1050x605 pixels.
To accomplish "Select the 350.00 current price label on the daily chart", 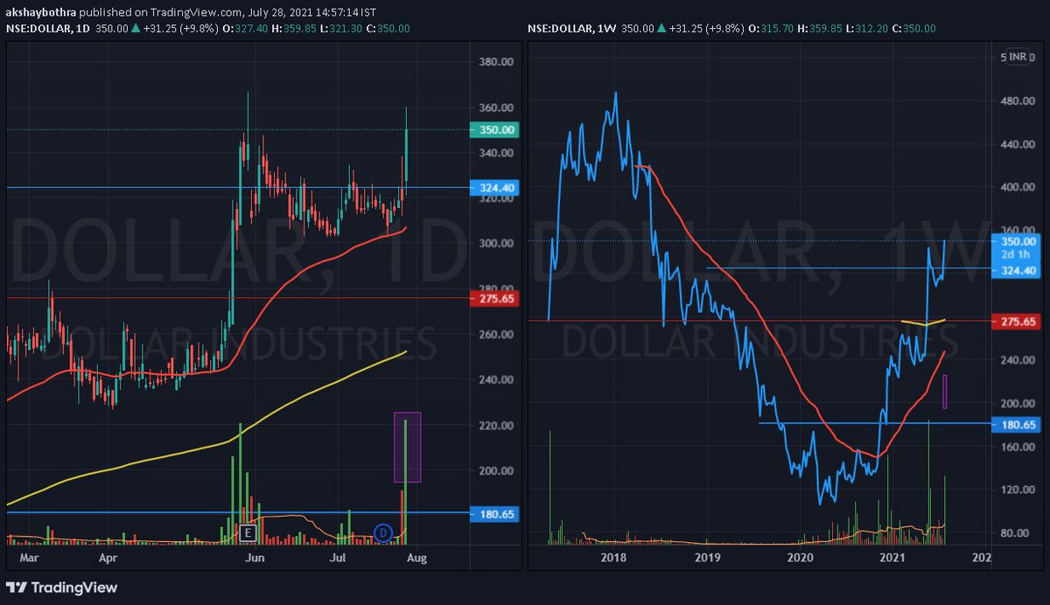I will [x=495, y=129].
